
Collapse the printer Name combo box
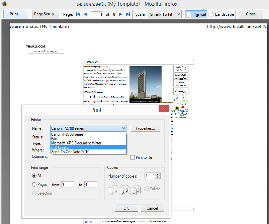[123, 128]
